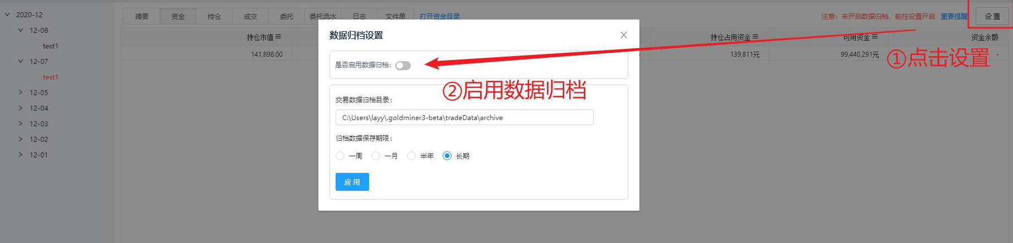
Task: Switch to the 摘要 tab
Action: (142, 17)
